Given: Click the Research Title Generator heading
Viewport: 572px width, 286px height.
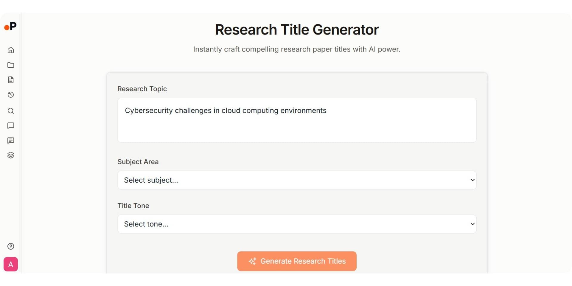Looking at the screenshot, I should click(x=296, y=29).
